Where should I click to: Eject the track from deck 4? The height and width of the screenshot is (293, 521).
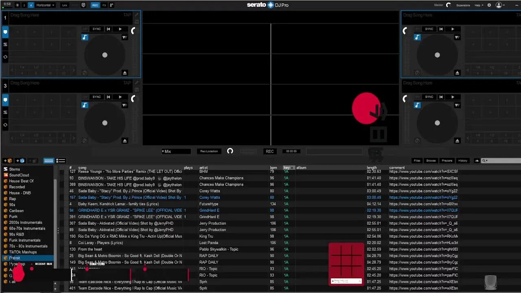point(457,140)
